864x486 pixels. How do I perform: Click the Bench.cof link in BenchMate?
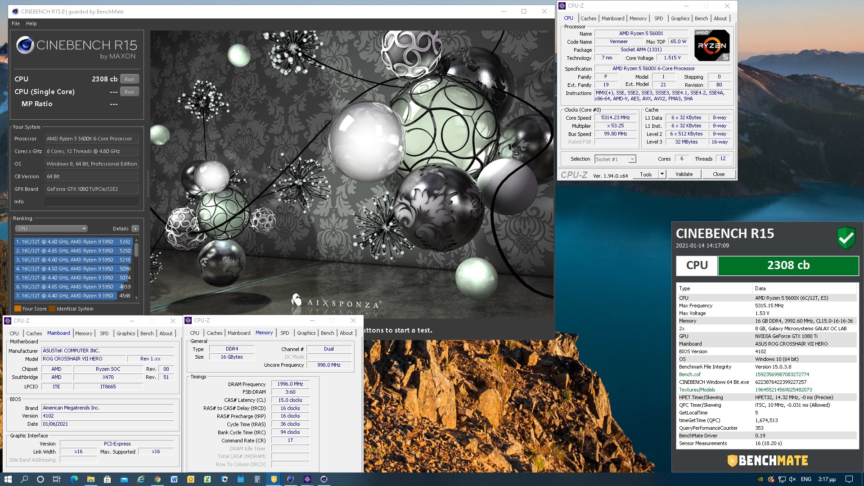tap(689, 374)
